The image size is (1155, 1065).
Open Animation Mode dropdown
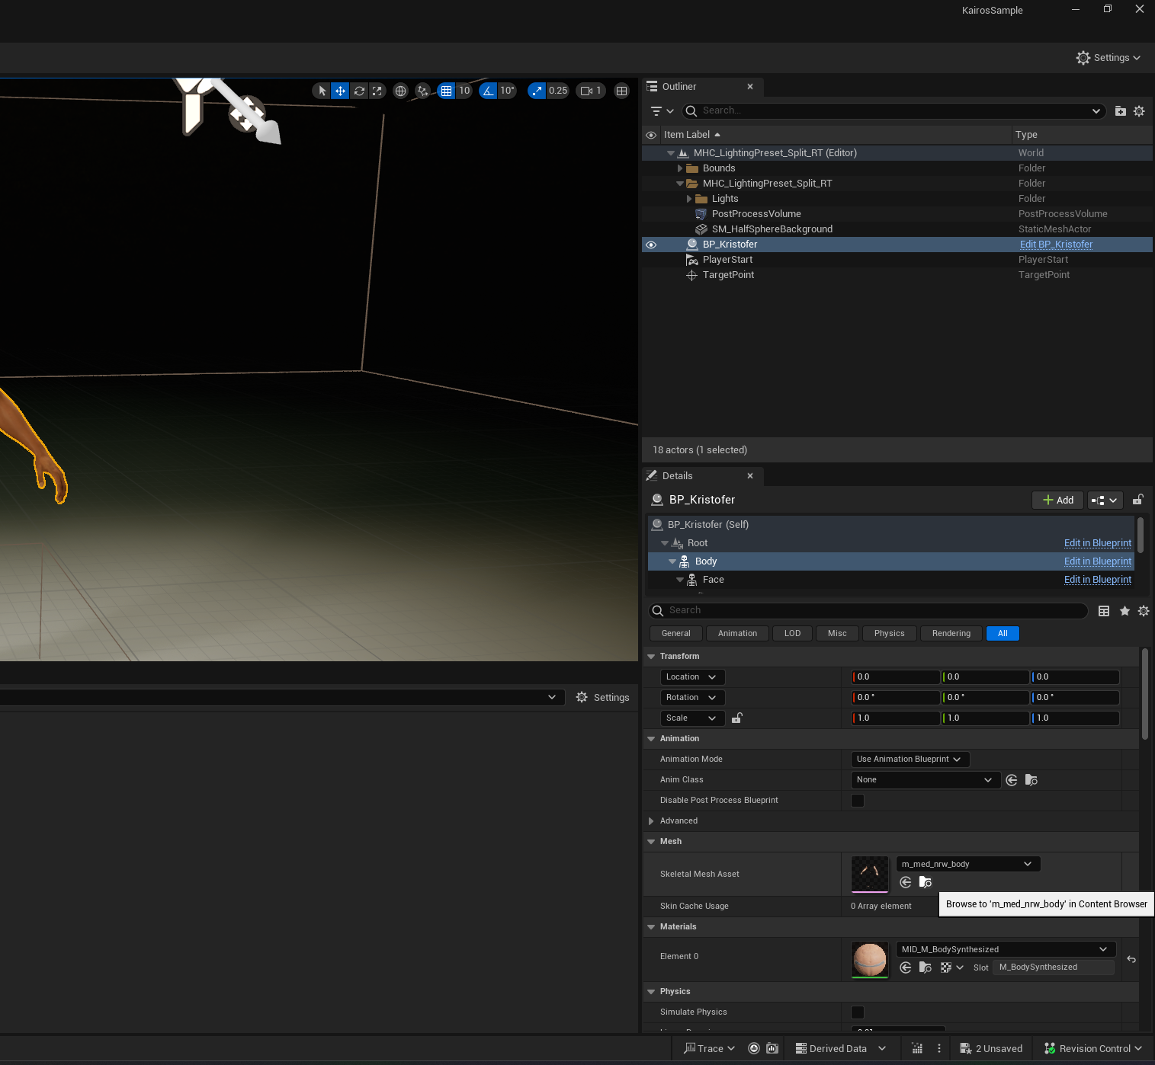910,760
